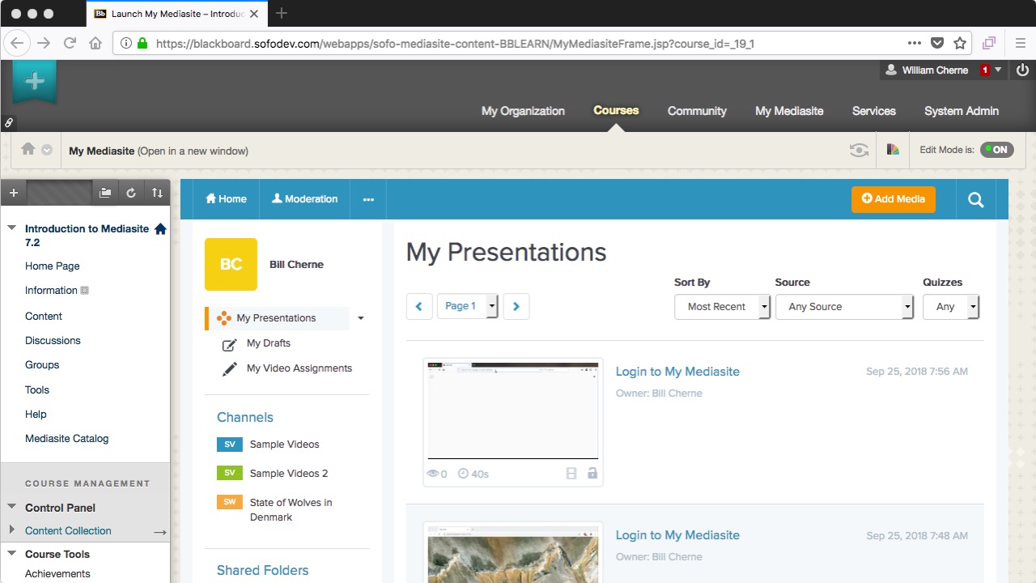Screen dimensions: 1036x583
Task: Click the lock icon on first presentation
Action: (592, 473)
